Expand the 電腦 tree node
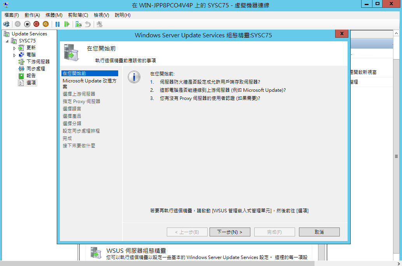Viewport: 402px width, 266px height. coord(14,55)
